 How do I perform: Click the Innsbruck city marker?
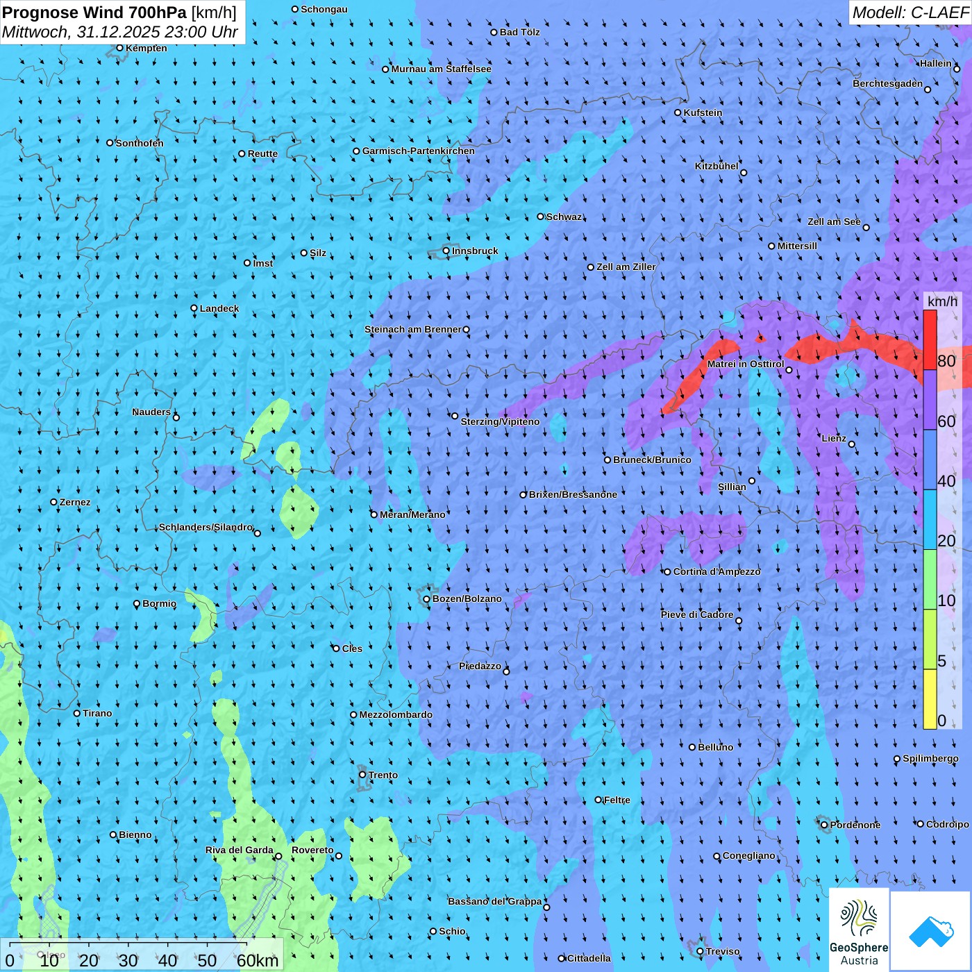(446, 251)
